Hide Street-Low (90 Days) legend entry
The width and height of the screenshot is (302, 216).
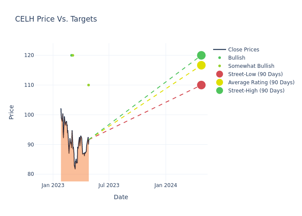(x=255, y=74)
